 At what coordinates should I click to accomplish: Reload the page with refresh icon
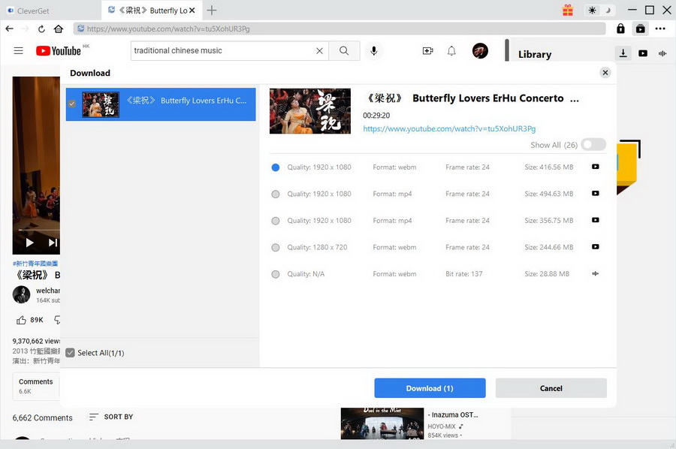tap(42, 29)
